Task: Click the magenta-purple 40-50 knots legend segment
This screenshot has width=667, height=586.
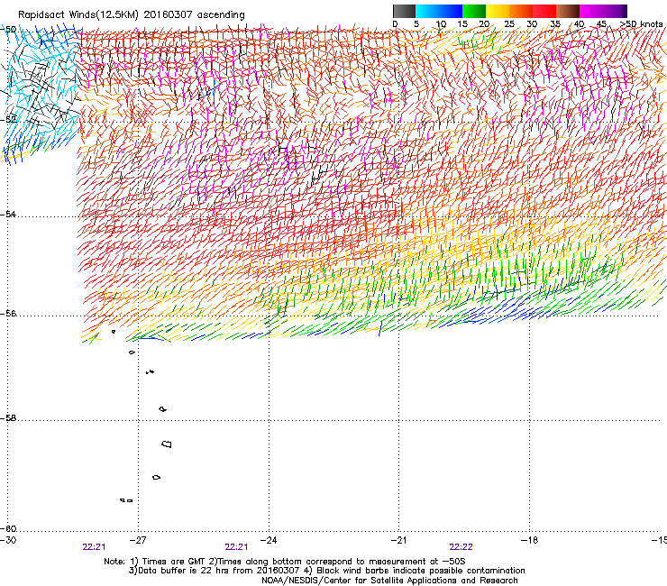Action: [603, 11]
